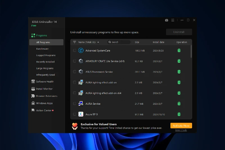Image resolution: width=225 pixels, height=150 pixels.
Task: Click the AURA Service app icon
Action: (81, 104)
